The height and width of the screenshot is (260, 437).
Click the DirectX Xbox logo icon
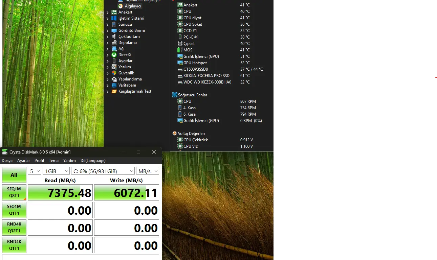(x=114, y=55)
